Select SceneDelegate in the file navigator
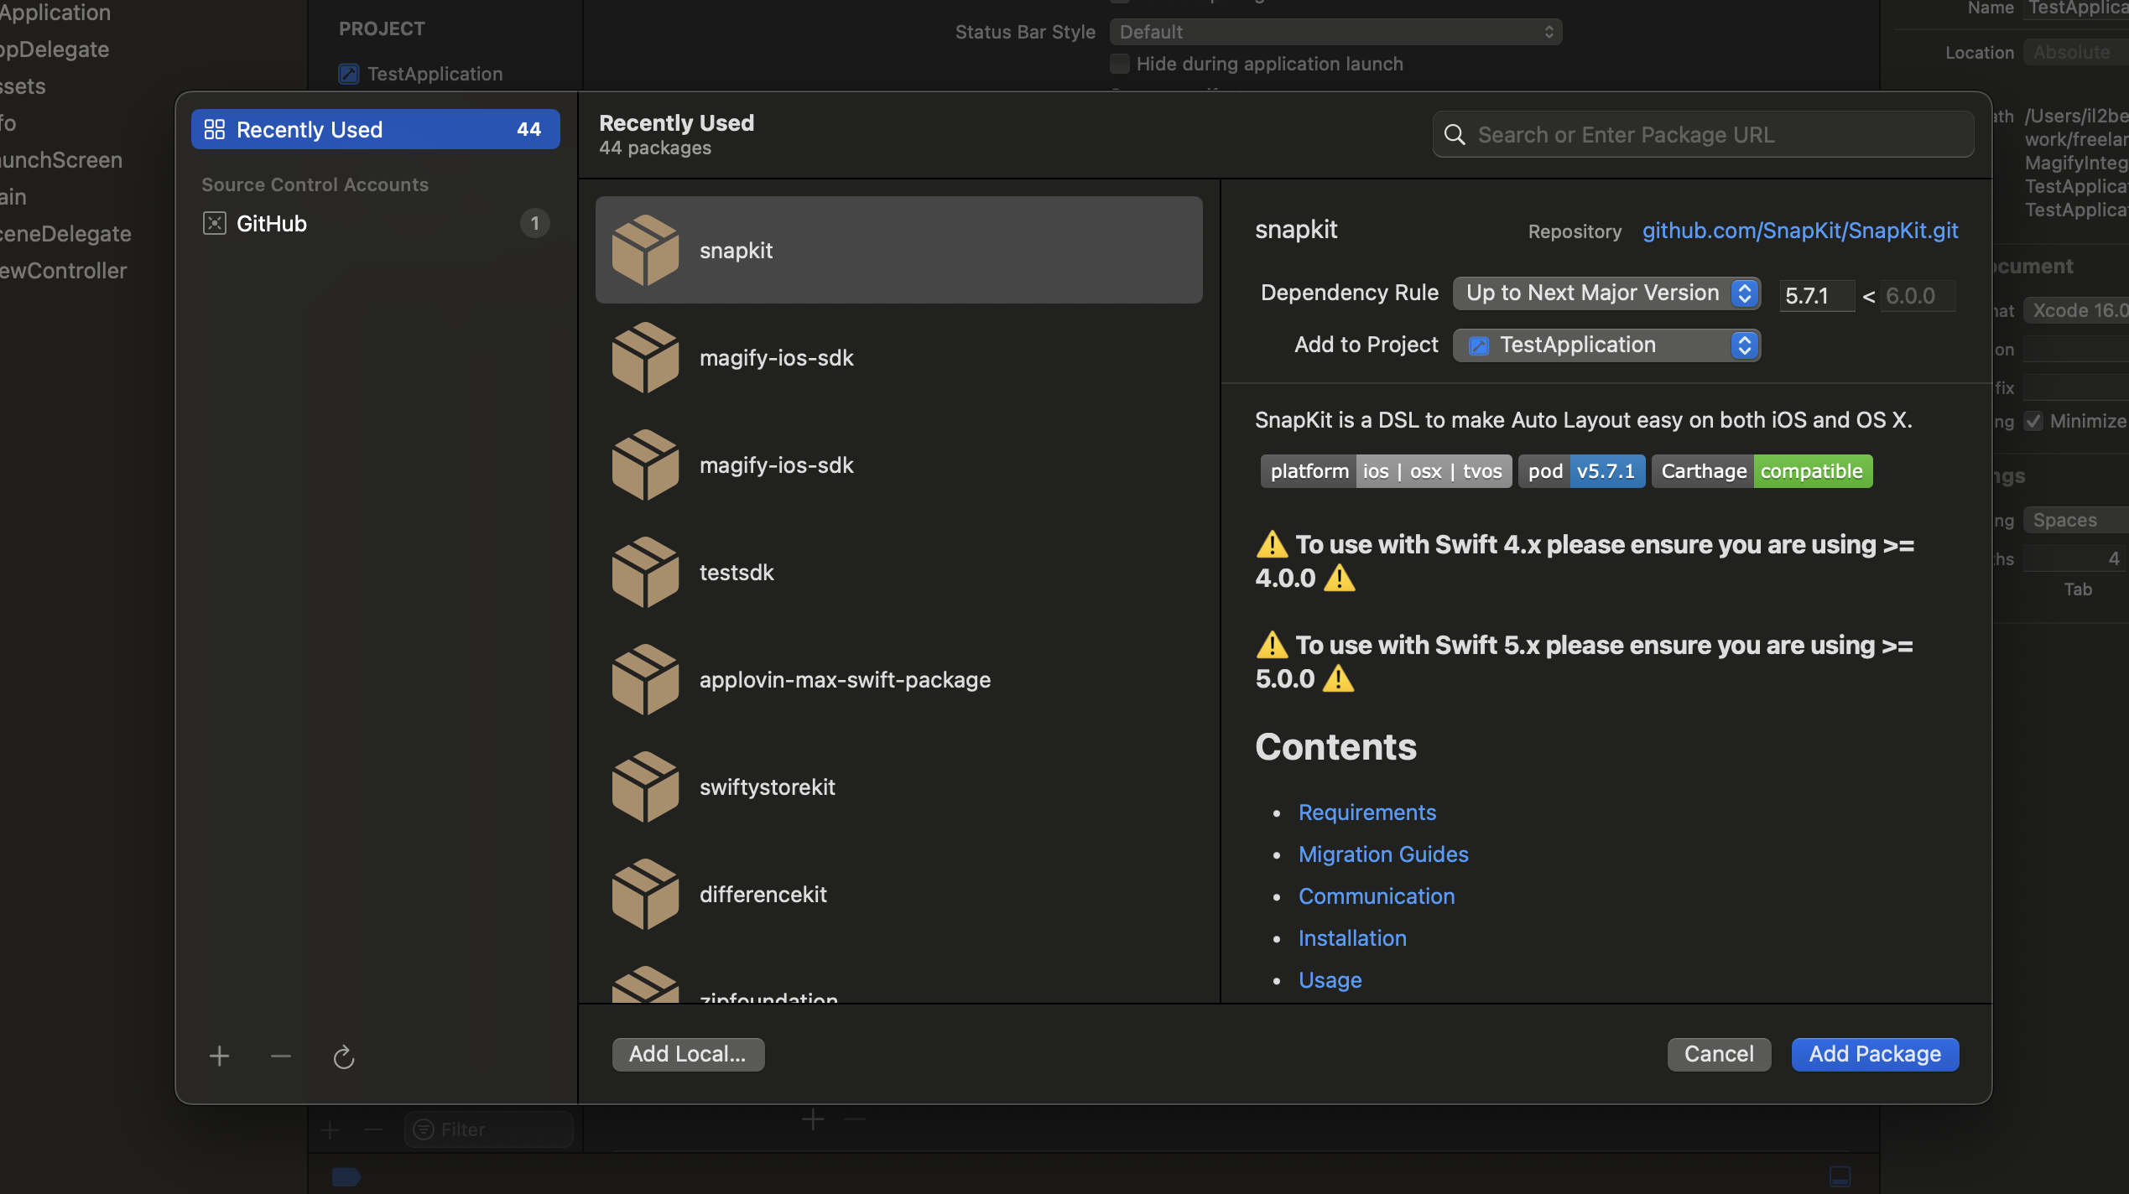 (65, 234)
